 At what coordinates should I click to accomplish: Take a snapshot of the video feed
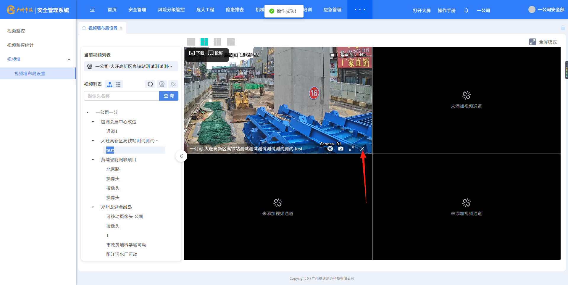(341, 149)
